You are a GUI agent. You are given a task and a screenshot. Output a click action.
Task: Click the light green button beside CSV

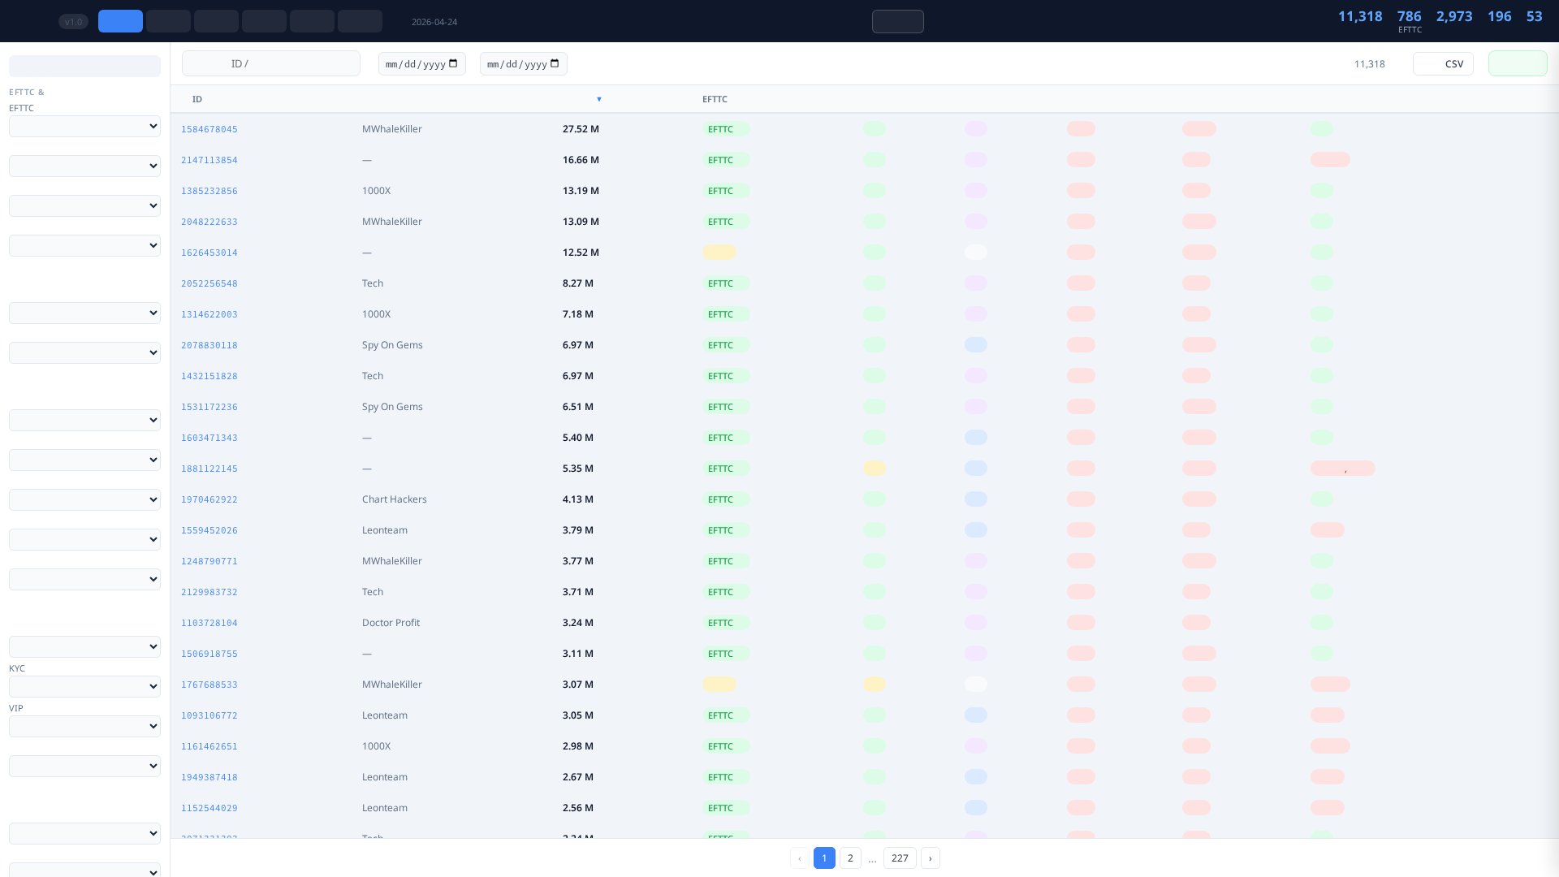[x=1518, y=63]
